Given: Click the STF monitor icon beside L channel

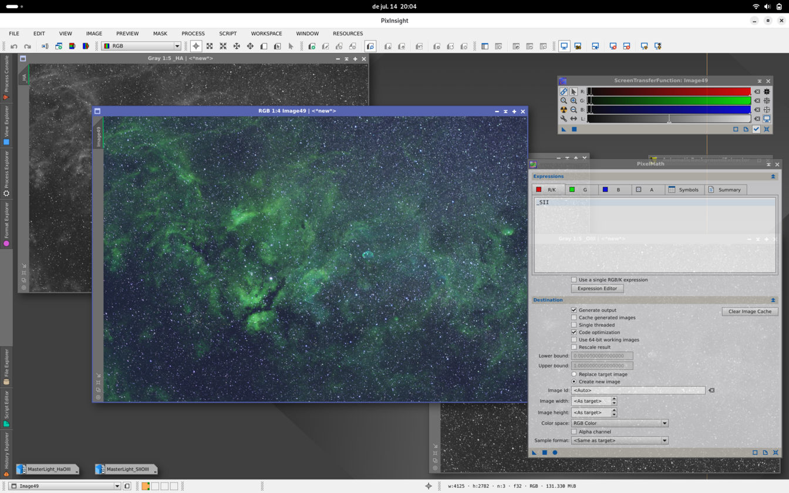Looking at the screenshot, I should click(767, 119).
